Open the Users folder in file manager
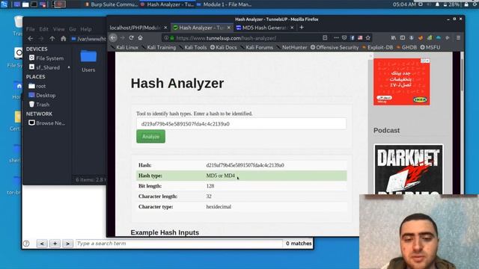Image resolution: width=479 pixels, height=269 pixels. [x=88, y=61]
